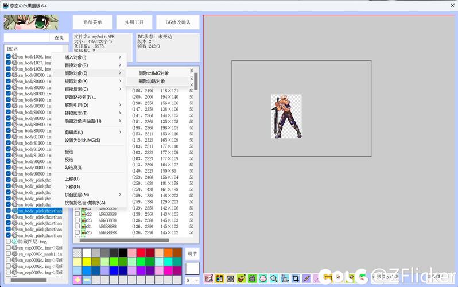Select the pink canvas tool in bottom toolbar
The width and height of the screenshot is (458, 287).
209,278
